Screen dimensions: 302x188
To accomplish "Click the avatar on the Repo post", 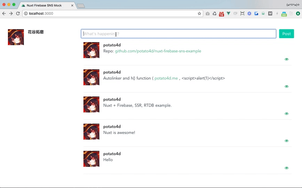I will pyautogui.click(x=91, y=50).
